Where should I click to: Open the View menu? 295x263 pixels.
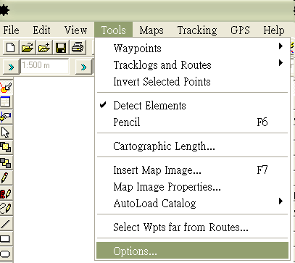tap(75, 30)
